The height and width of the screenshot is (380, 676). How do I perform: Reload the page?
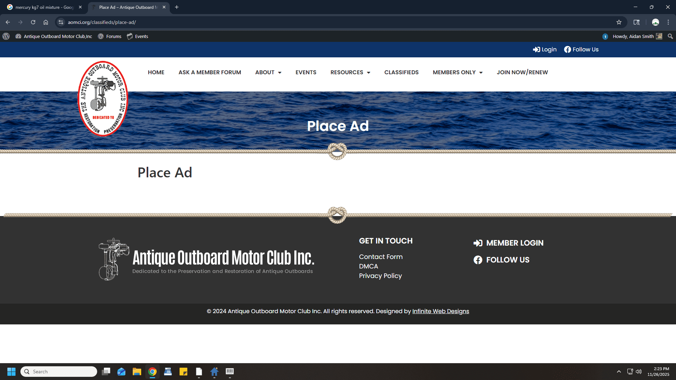click(x=33, y=22)
